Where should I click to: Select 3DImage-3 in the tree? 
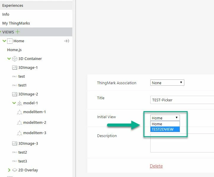tap(28, 143)
